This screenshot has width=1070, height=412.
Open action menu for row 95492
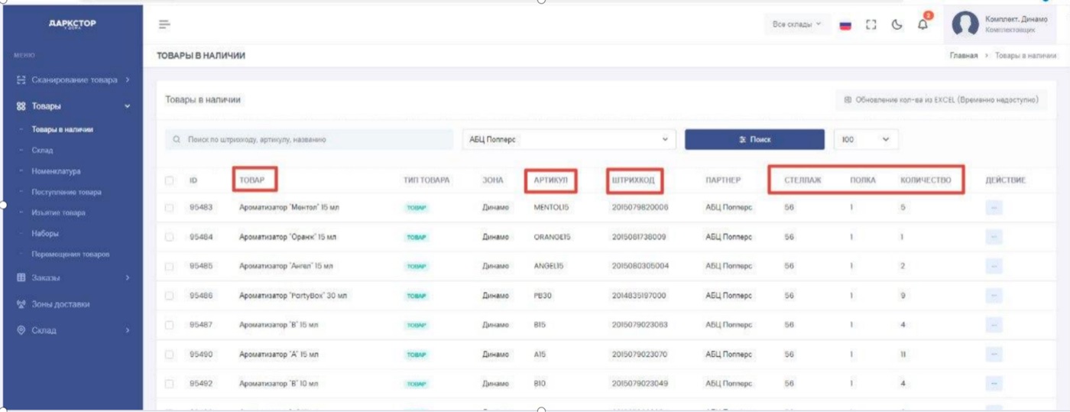tap(994, 384)
